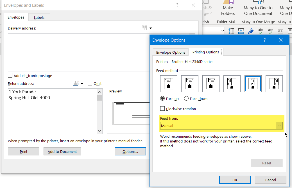The image size is (292, 188).
Task: Click the Many to One Merge group label
Action: 258,22
